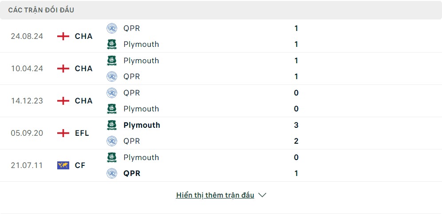Open bold Plymouth team in 05.09.20 match
442x214 pixels.
(142, 125)
